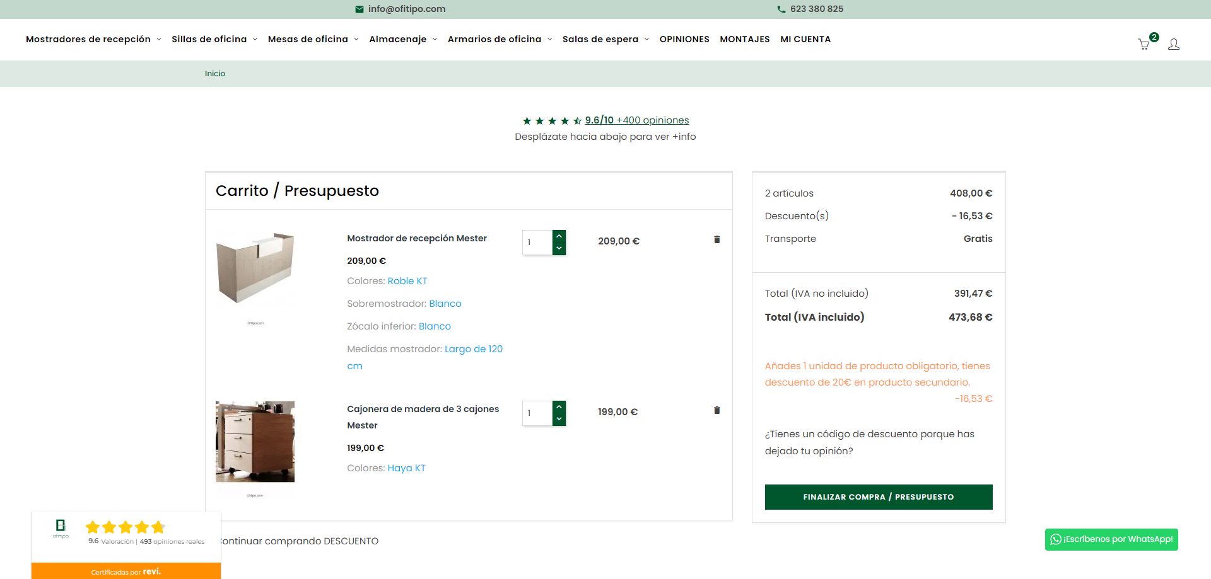The image size is (1211, 579).
Task: Click the Inicio breadcrumb link
Action: pos(215,74)
